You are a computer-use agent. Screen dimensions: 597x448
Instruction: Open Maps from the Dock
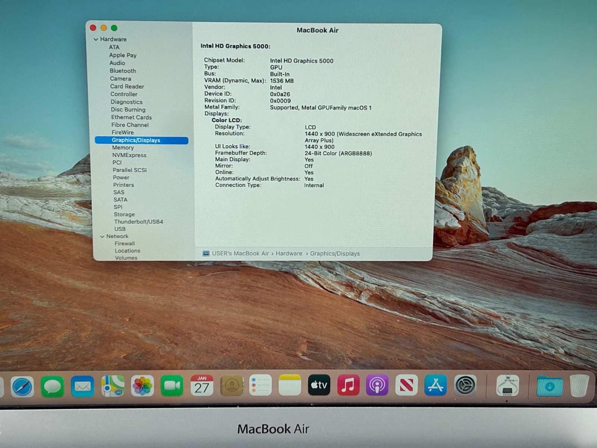(x=113, y=386)
